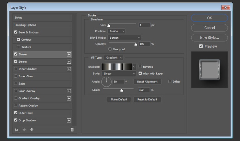240x141 pixels.
Task: Open the Position dropdown set to Inside
Action: tap(117, 31)
